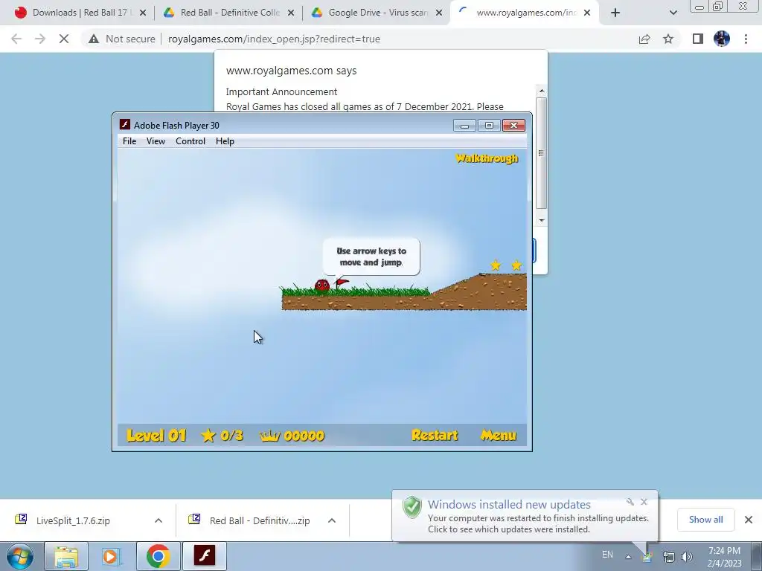Click the Adobe Flash Player title bar icon
The image size is (762, 571).
pos(125,125)
